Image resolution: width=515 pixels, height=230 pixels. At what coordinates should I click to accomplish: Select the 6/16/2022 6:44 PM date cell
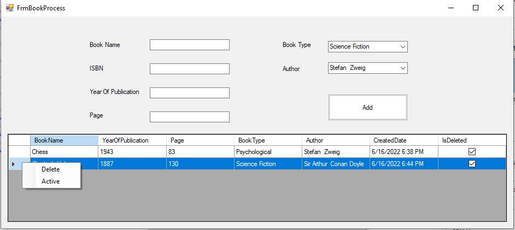pyautogui.click(x=403, y=164)
